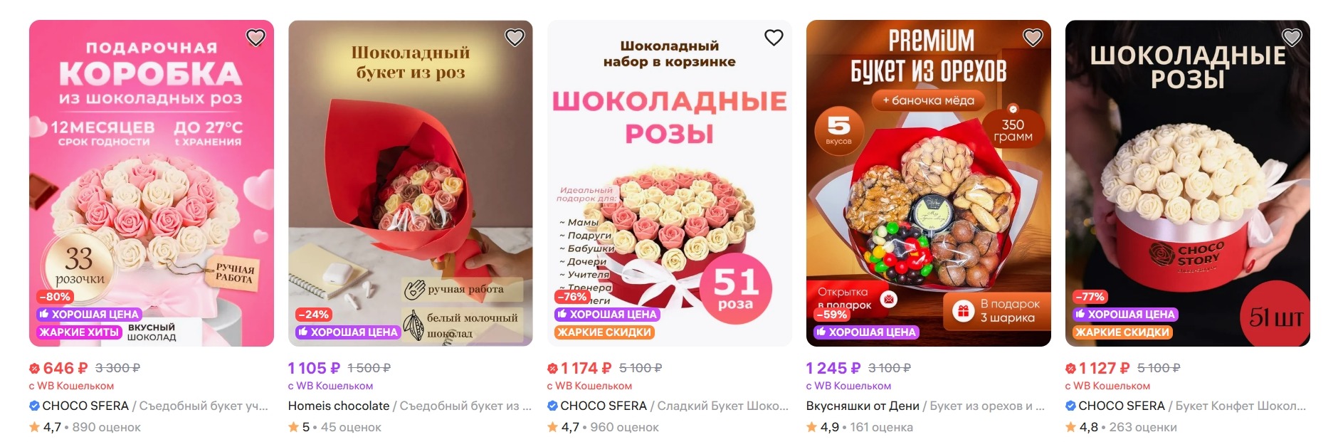Click ЖАРКИЕ СКИДКИ label on the 51 roses basket
Screen dimensions: 1338x442
click(x=604, y=332)
